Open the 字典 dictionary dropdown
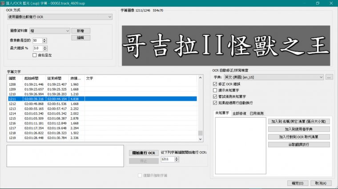 (x=274, y=77)
